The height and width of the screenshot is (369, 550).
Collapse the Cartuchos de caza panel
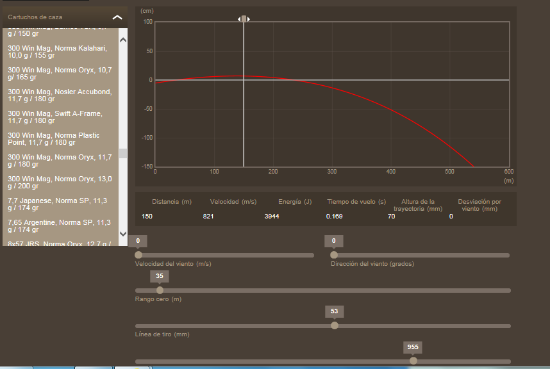point(117,17)
